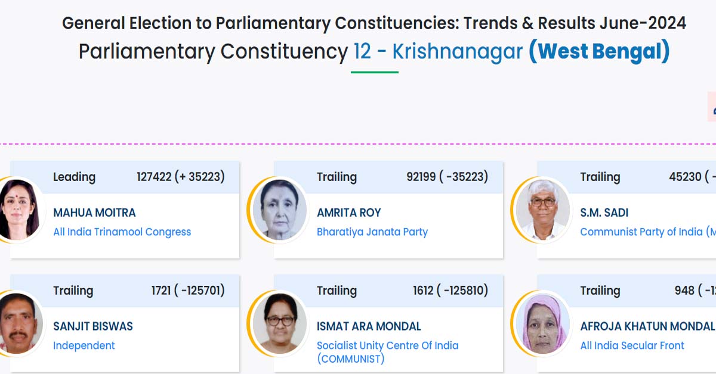Image resolution: width=716 pixels, height=374 pixels.
Task: Click Afroja Khatun Mondal's candidate photo
Action: 543,323
